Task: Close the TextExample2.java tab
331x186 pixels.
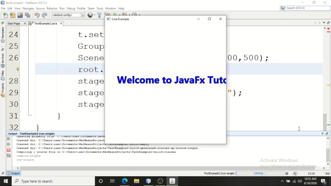Action: click(61, 24)
